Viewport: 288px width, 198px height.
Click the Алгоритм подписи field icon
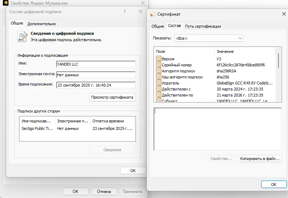[x=159, y=71]
